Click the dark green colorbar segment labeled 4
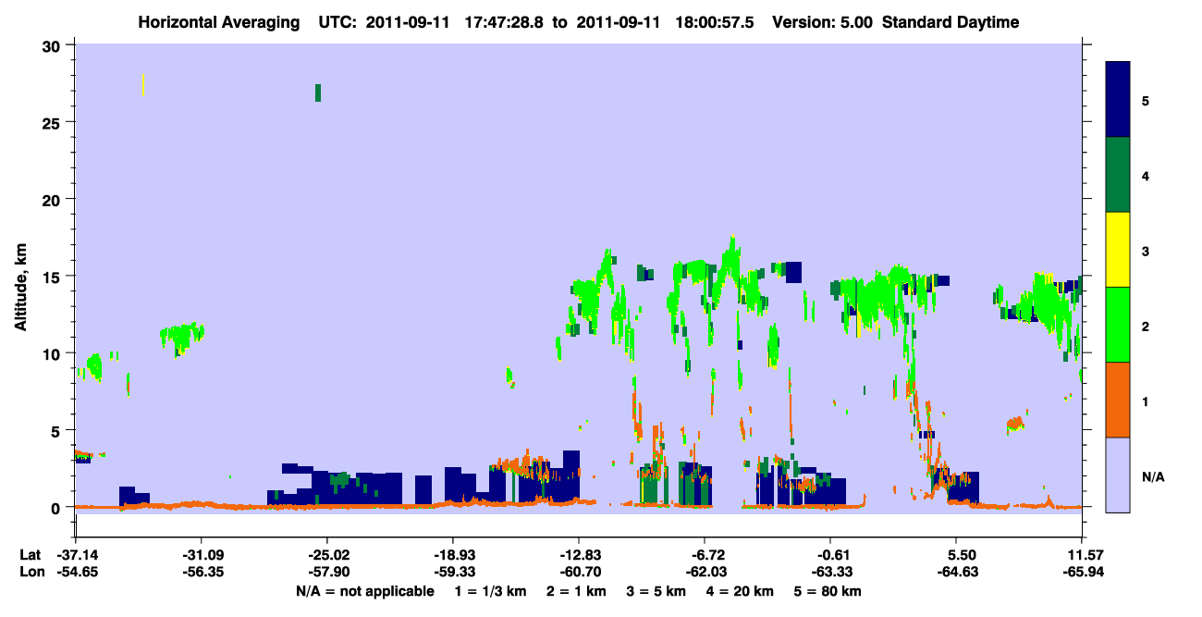Viewport: 1202px width, 617px height. (1118, 175)
